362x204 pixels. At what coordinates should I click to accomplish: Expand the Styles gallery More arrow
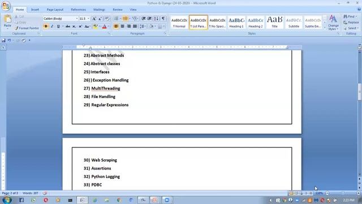click(x=325, y=28)
